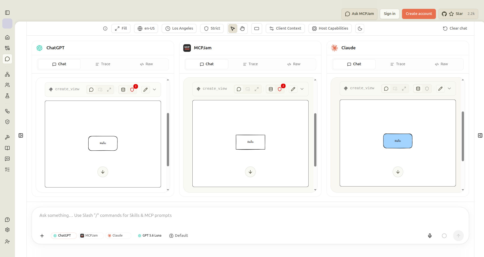The width and height of the screenshot is (484, 257).
Task: Click the device frame rectangle icon
Action: pos(257,29)
